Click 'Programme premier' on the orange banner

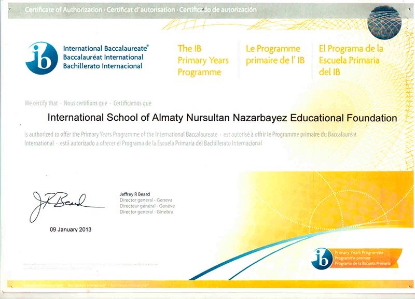(353, 258)
